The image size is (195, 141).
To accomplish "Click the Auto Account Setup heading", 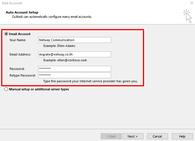I will coord(22,12).
